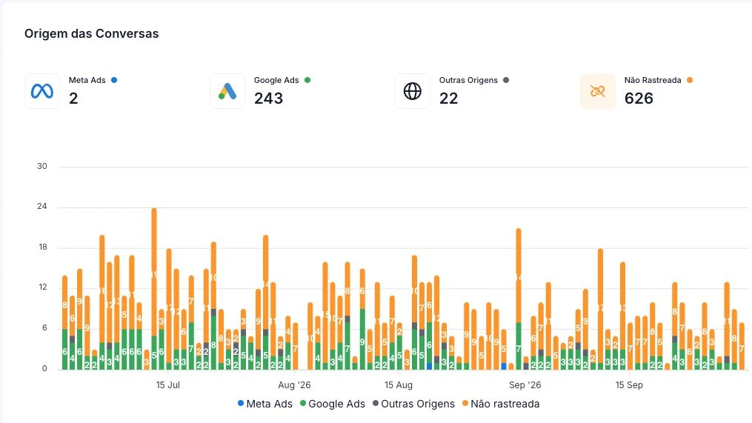Click the 15 Jul x-axis label
The width and height of the screenshot is (752, 423).
168,385
